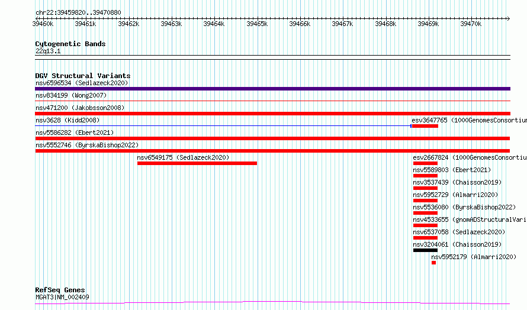Select the 22q13.1 band label
Image resolution: width=527 pixels, height=310 pixels.
pyautogui.click(x=48, y=51)
